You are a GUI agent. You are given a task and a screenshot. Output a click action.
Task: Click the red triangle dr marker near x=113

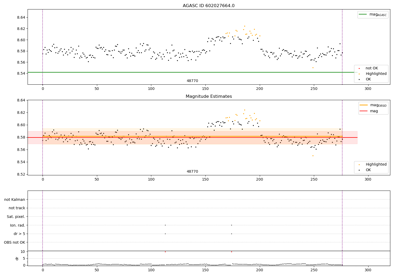(x=165, y=252)
